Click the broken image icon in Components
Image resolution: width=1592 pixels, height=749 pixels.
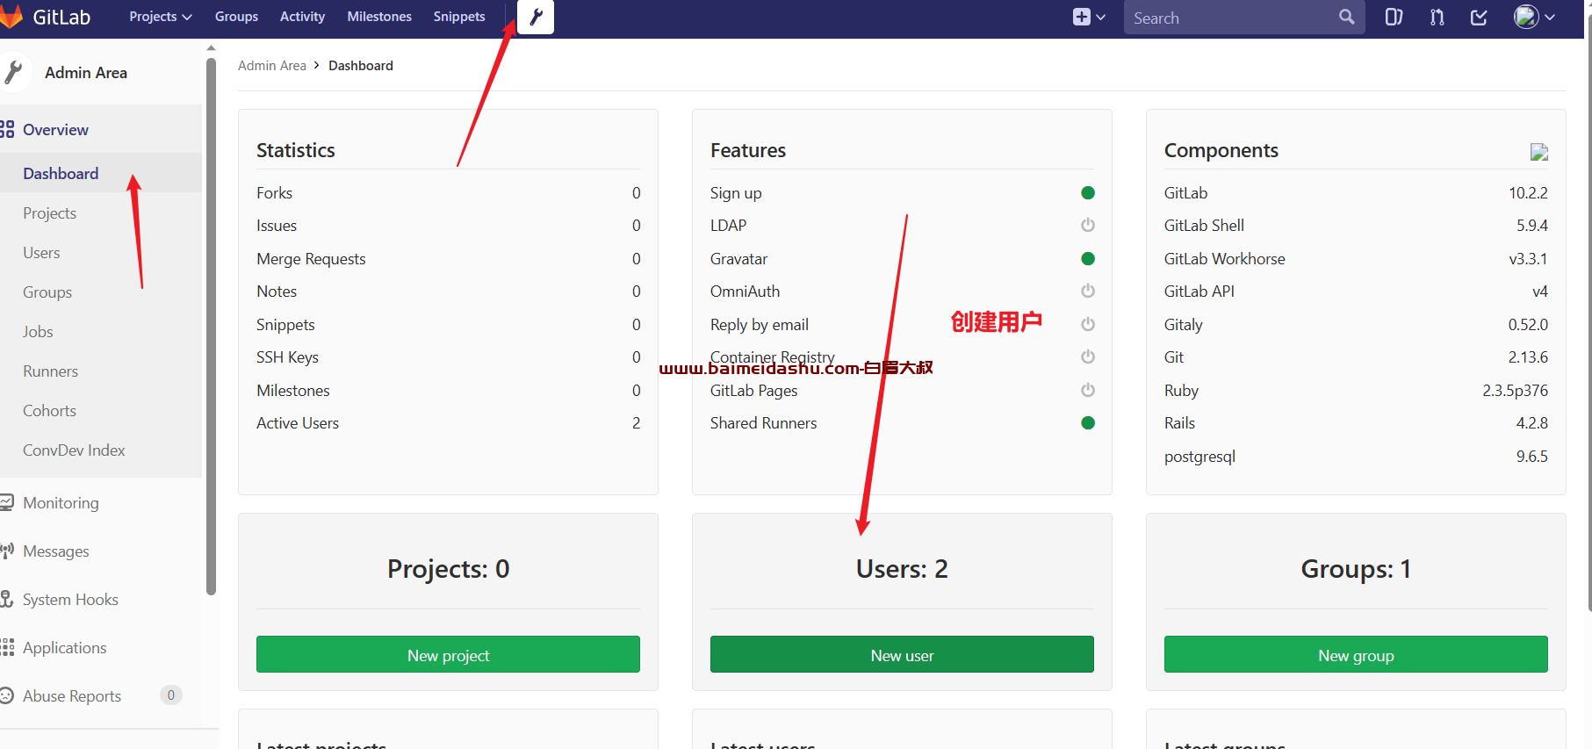pos(1539,152)
